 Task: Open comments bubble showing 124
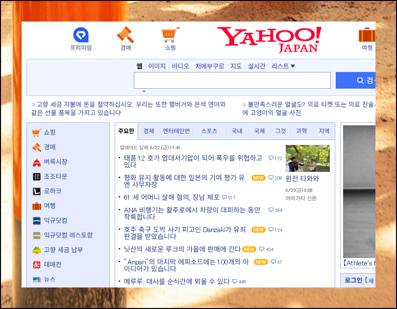275,230
